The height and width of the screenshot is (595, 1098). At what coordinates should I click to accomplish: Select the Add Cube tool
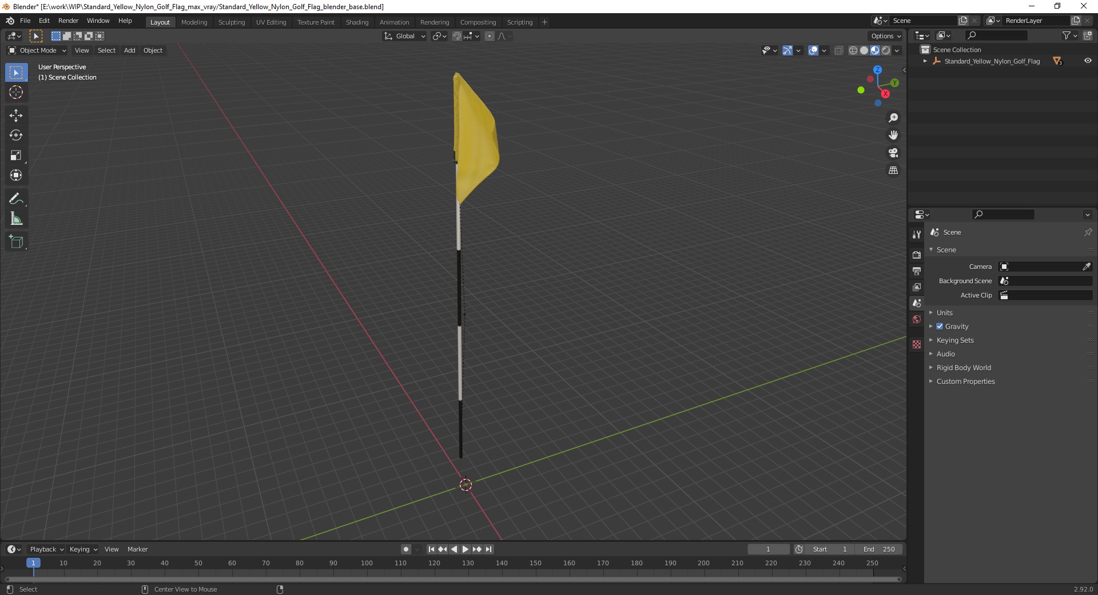tap(16, 242)
